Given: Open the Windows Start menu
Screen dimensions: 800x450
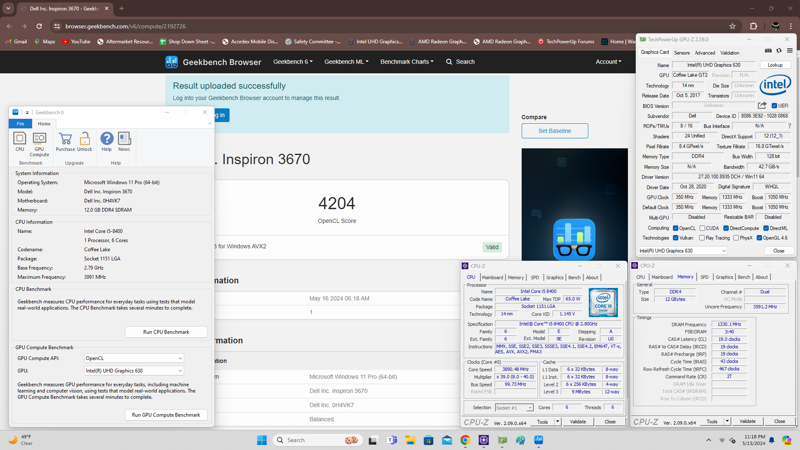Looking at the screenshot, I should (x=262, y=440).
